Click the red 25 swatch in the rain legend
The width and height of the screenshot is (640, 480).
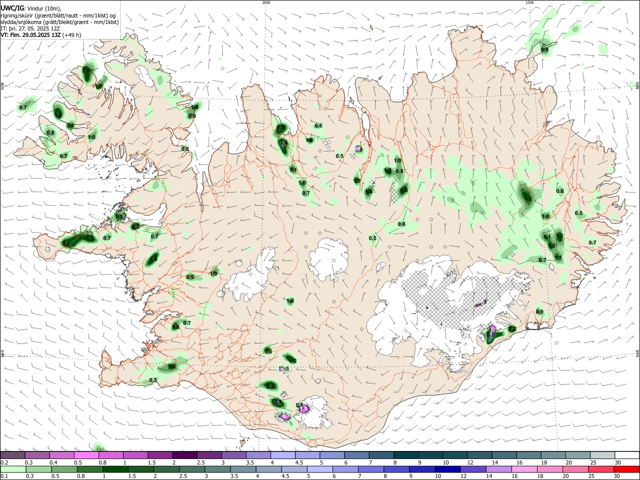point(601,469)
